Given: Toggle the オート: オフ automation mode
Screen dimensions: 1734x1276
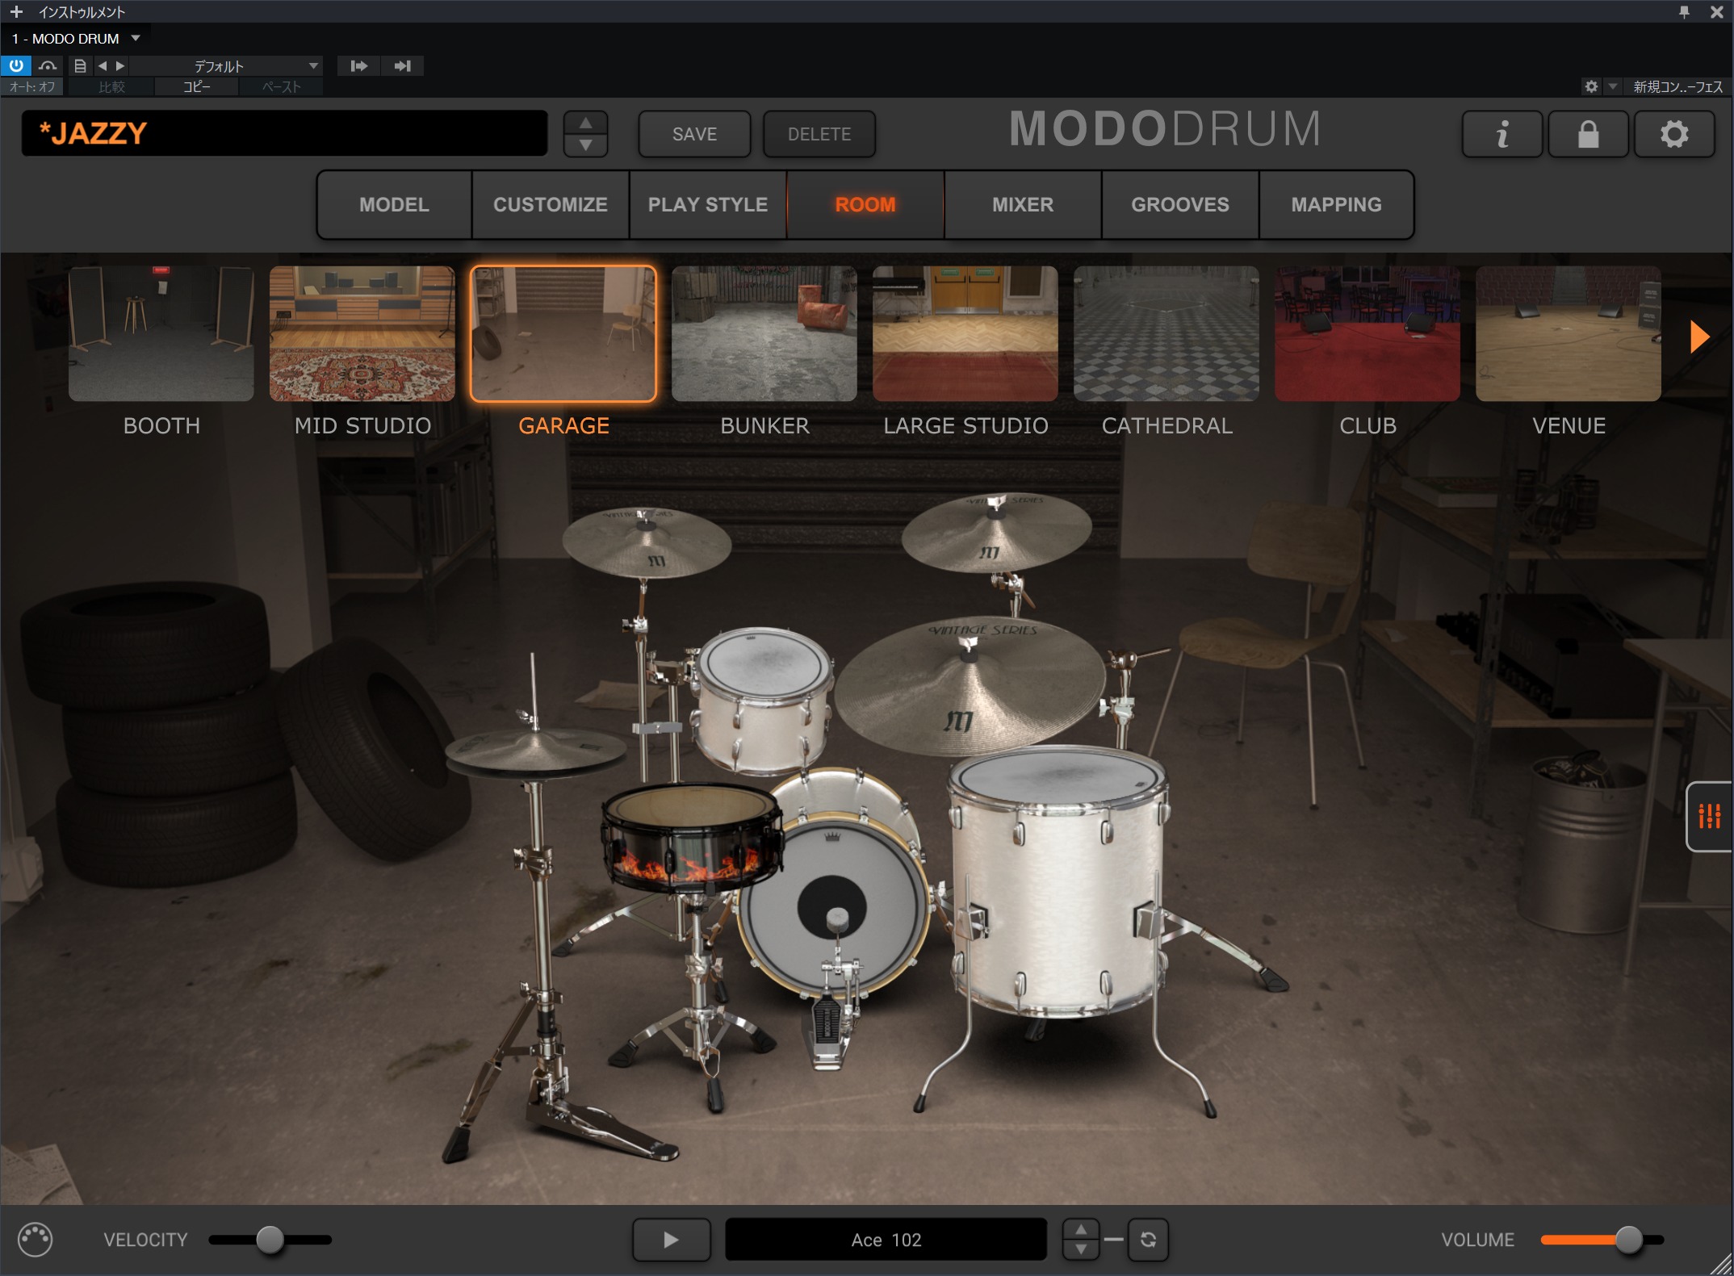Looking at the screenshot, I should (x=32, y=86).
